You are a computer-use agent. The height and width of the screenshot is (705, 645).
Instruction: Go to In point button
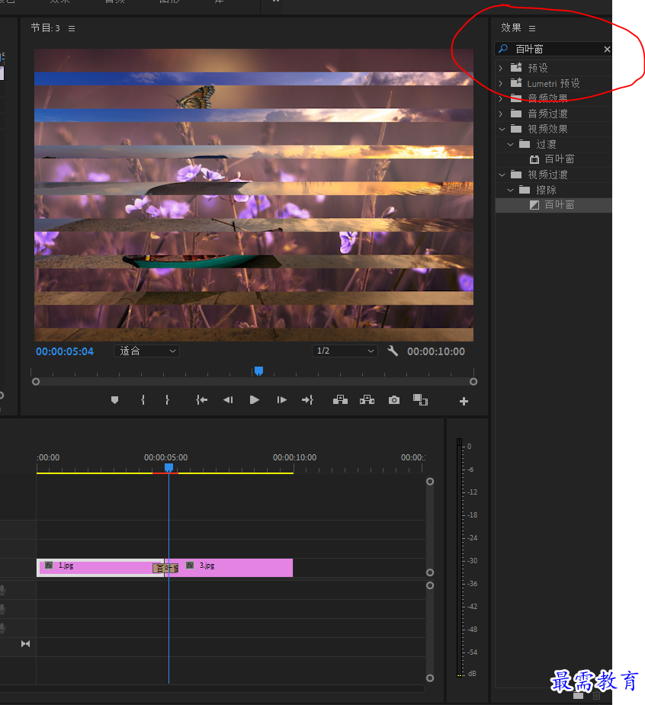pos(201,399)
